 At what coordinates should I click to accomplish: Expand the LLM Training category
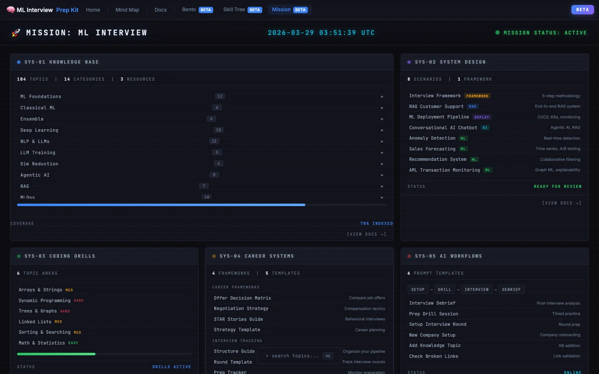(382, 153)
